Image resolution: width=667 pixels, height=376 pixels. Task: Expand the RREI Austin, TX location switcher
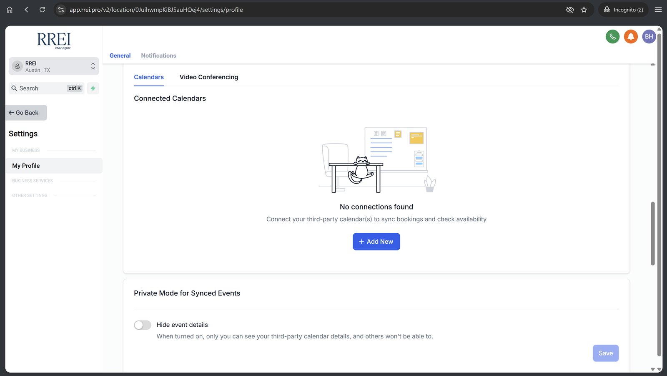point(54,66)
